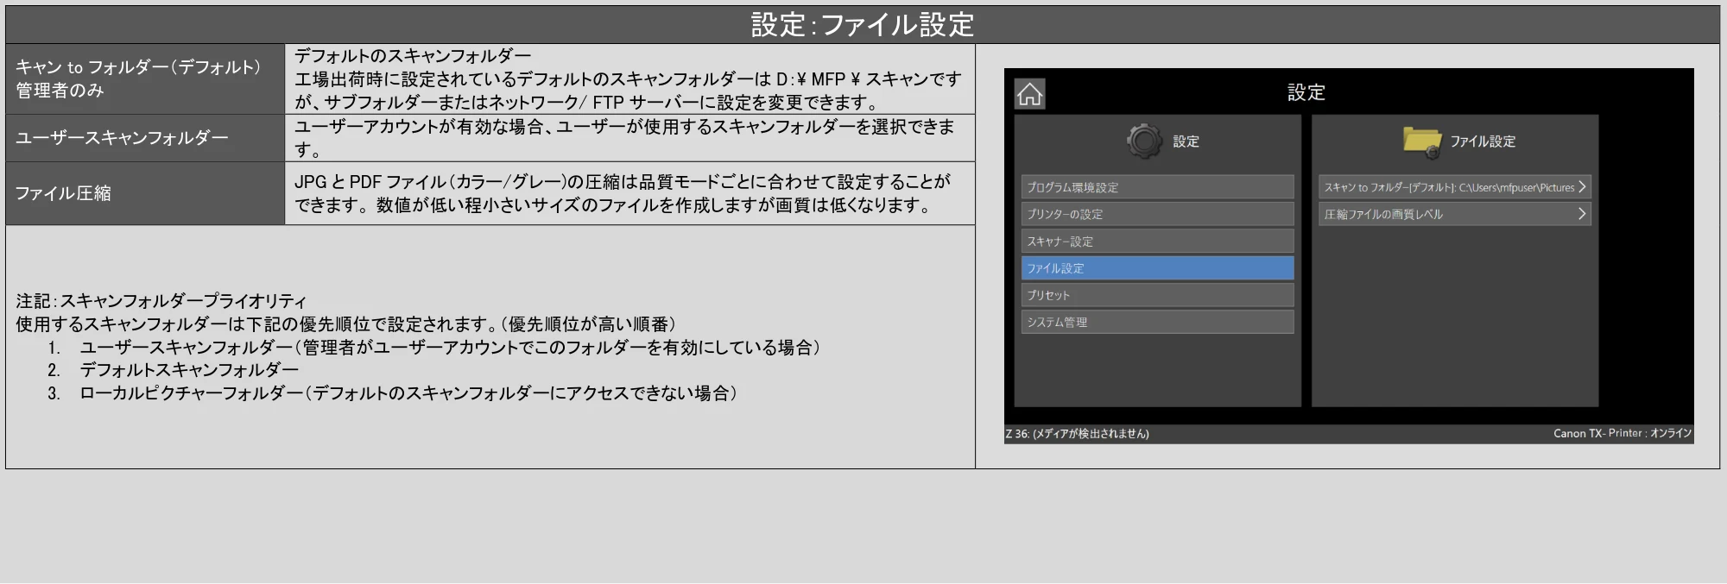Click the ファイル圧縮 table heading

click(63, 193)
